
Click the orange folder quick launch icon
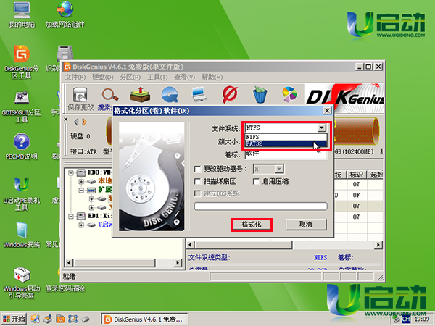[x=60, y=319]
